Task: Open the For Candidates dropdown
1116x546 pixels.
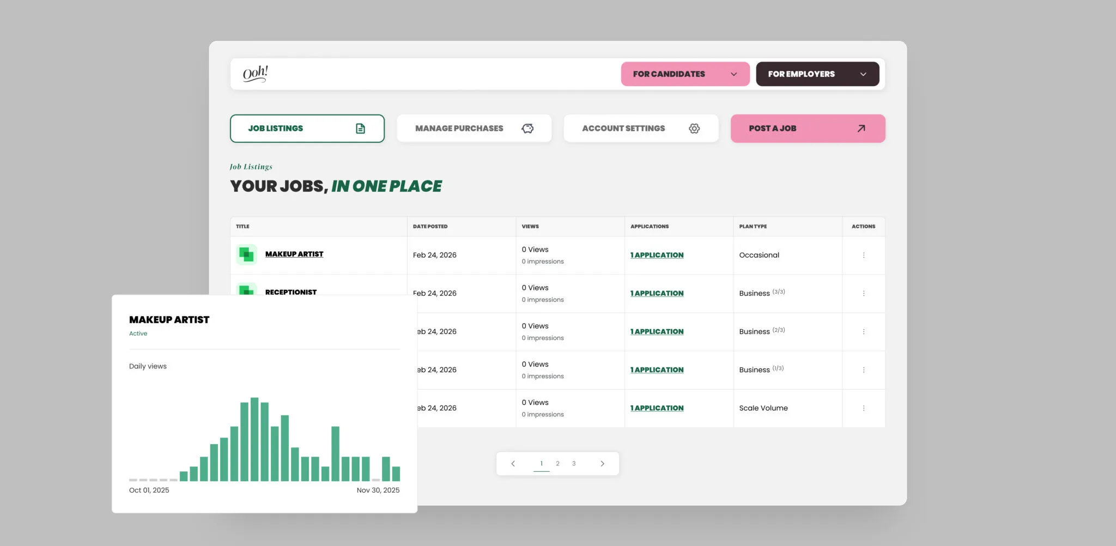Action: pyautogui.click(x=685, y=74)
